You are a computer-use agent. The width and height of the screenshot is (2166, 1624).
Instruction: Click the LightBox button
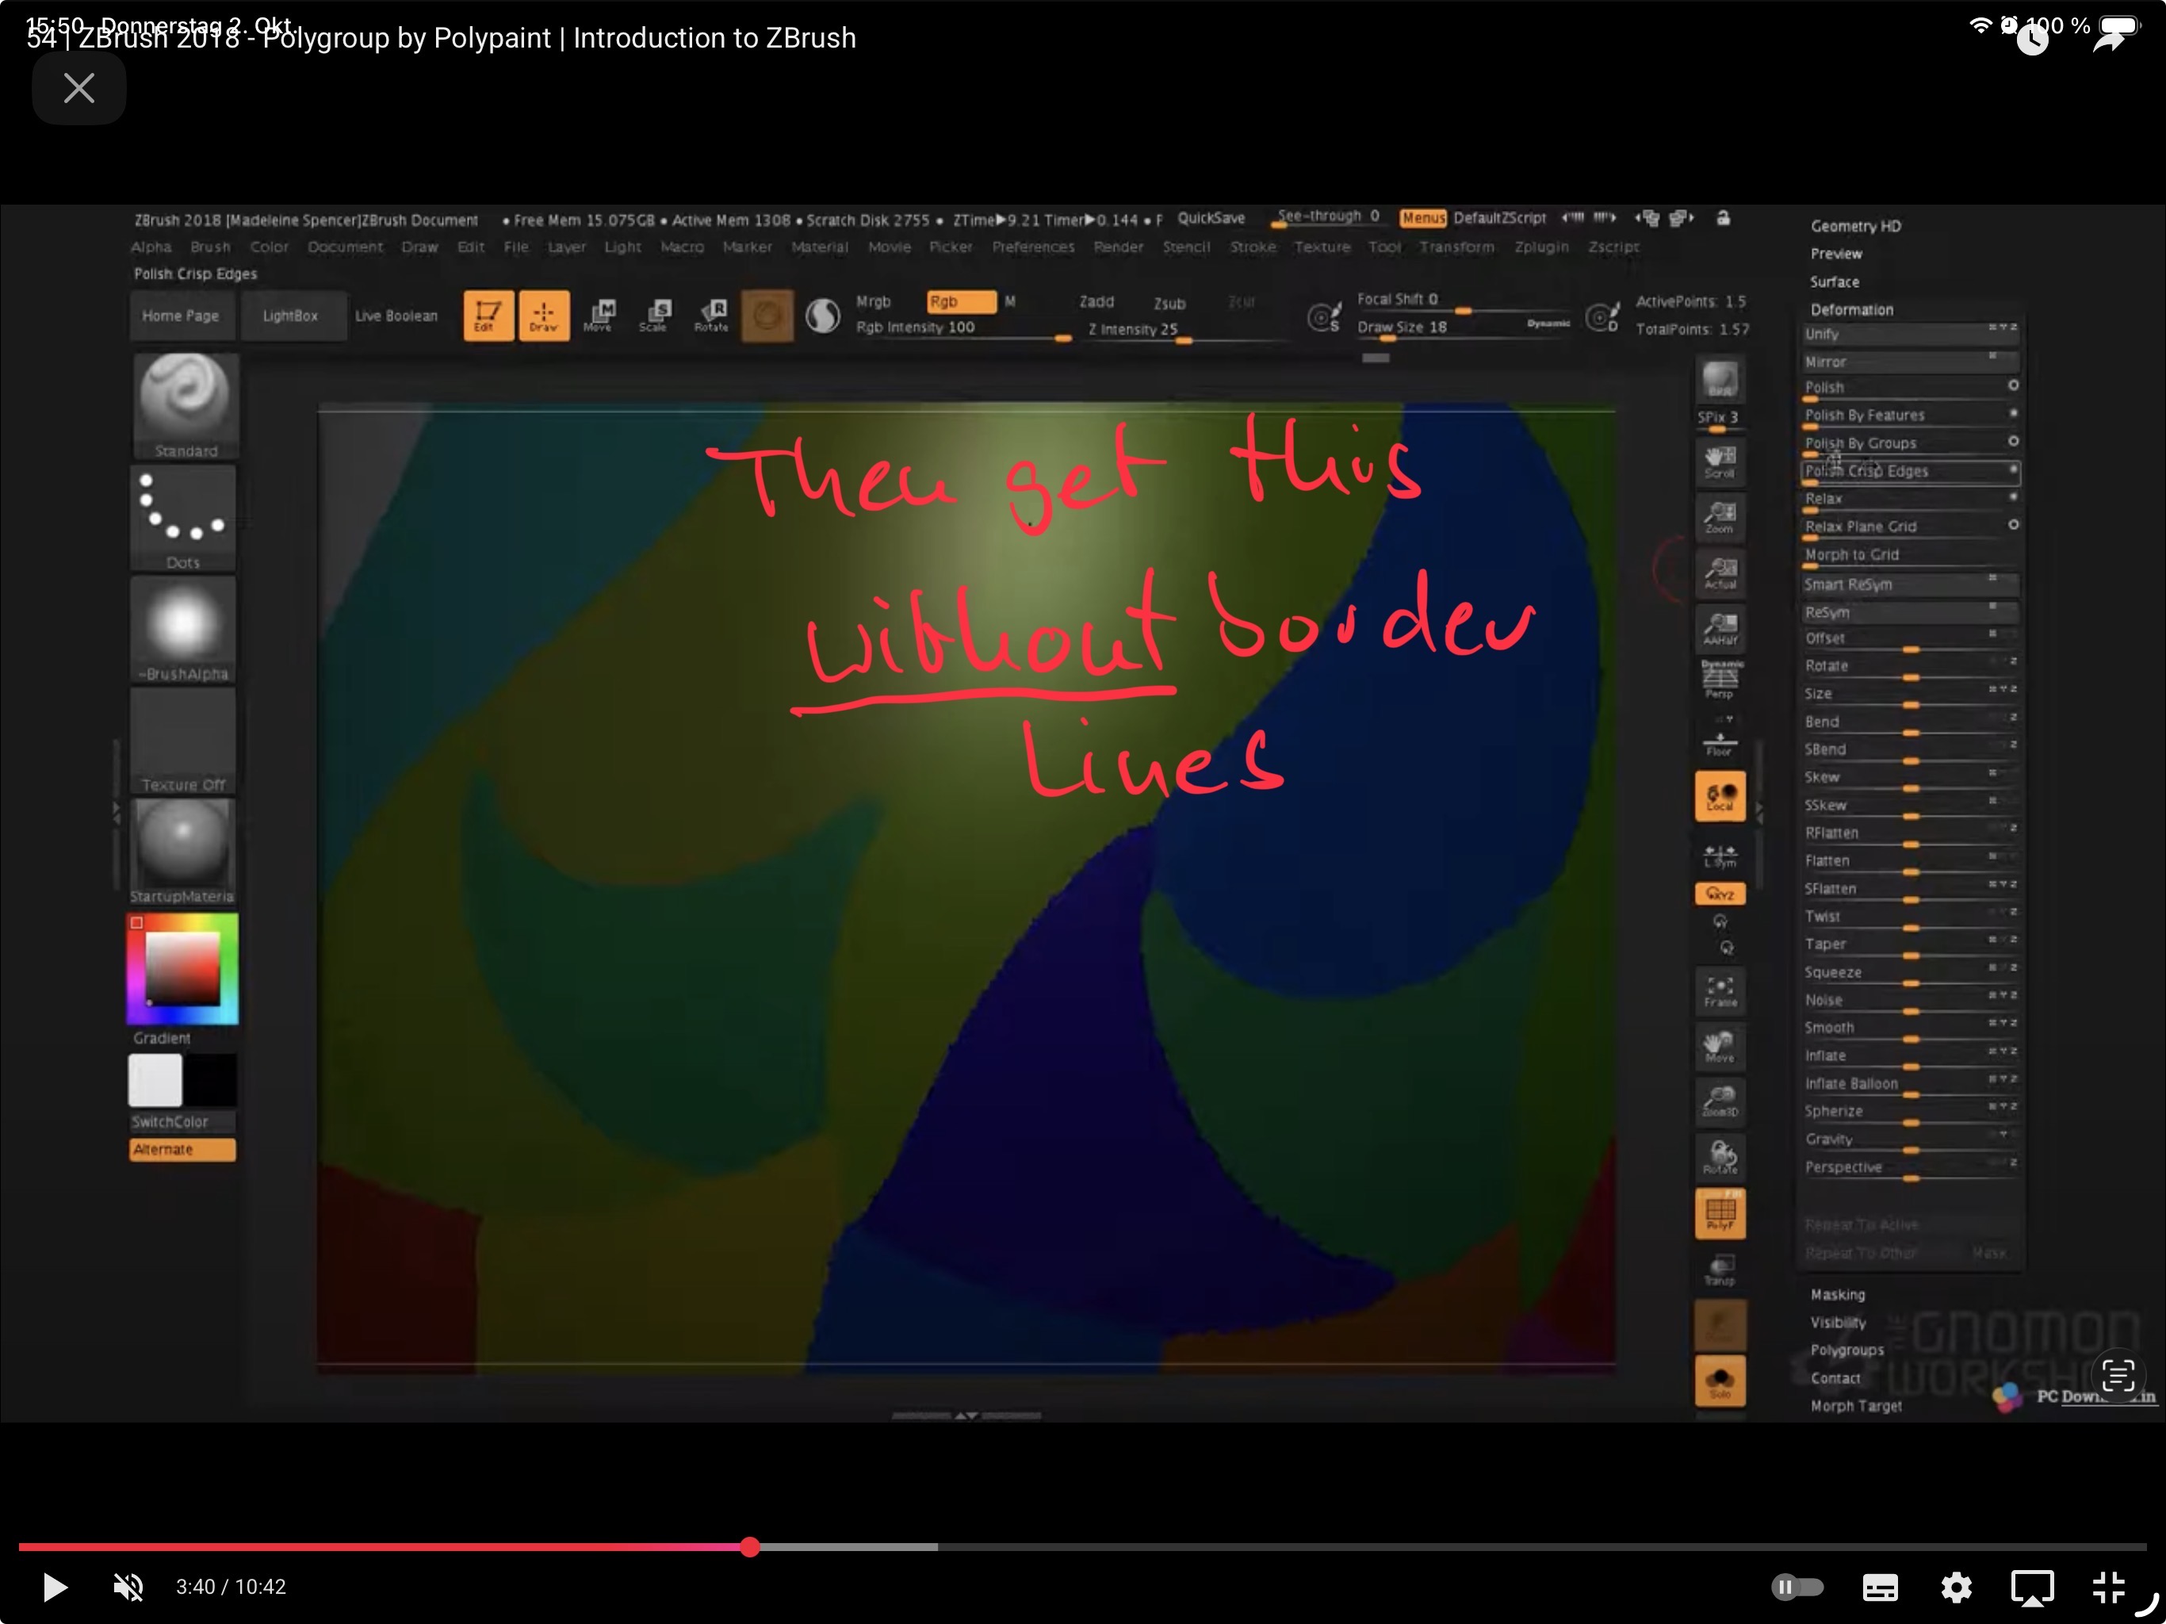coord(291,316)
